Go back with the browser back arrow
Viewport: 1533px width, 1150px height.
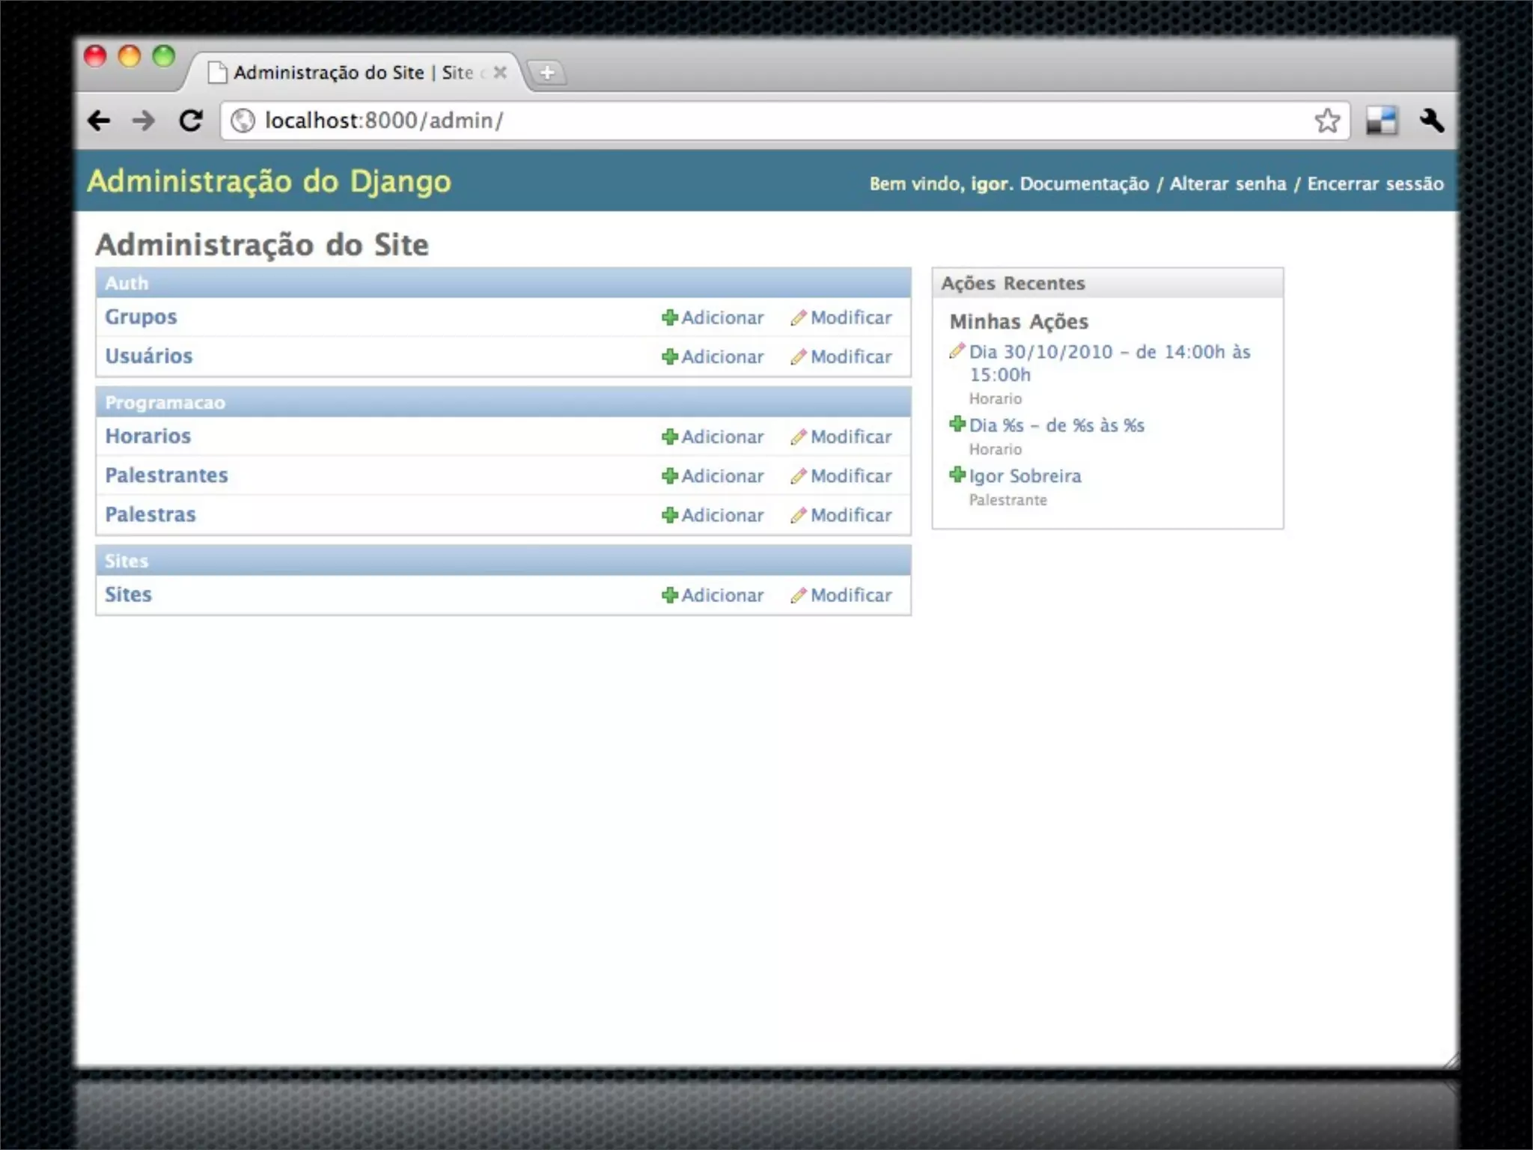100,121
